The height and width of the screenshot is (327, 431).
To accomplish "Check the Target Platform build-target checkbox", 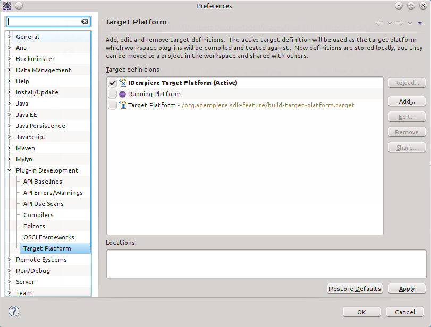I will coord(112,105).
